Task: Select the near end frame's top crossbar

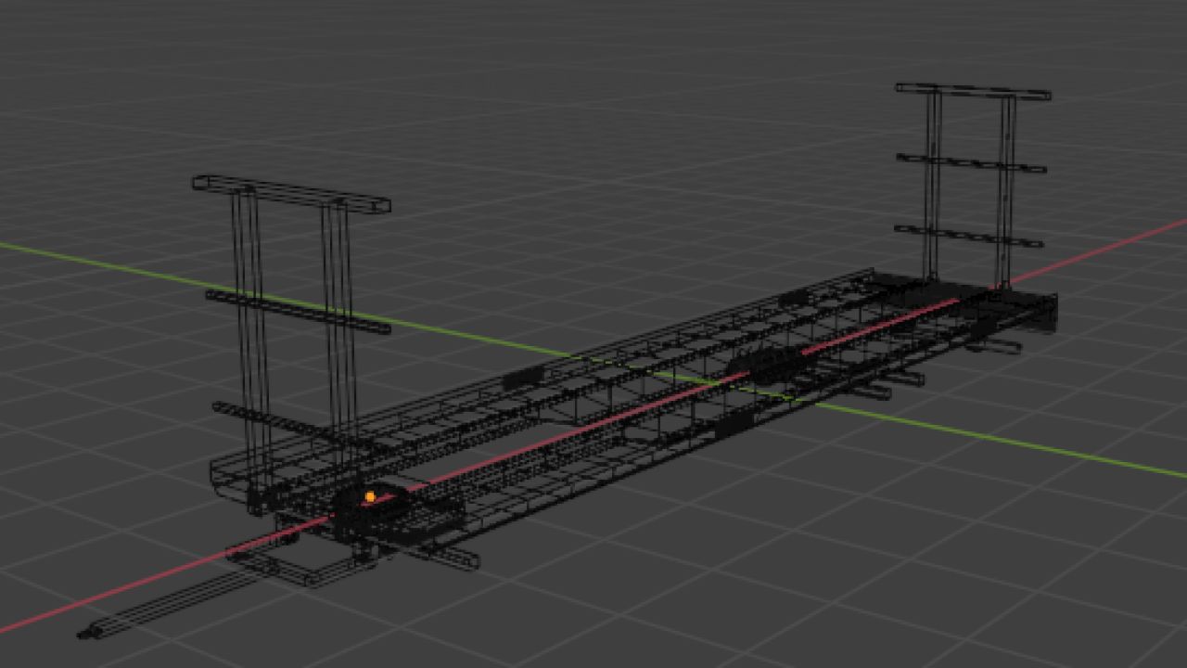Action: [x=291, y=195]
